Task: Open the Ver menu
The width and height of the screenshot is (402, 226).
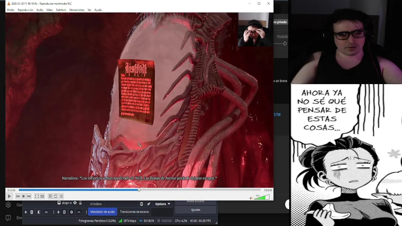Action: (90, 10)
